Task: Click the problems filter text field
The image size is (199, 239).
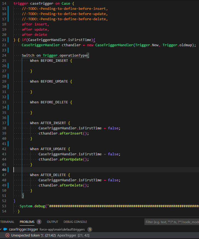Action: (172, 222)
